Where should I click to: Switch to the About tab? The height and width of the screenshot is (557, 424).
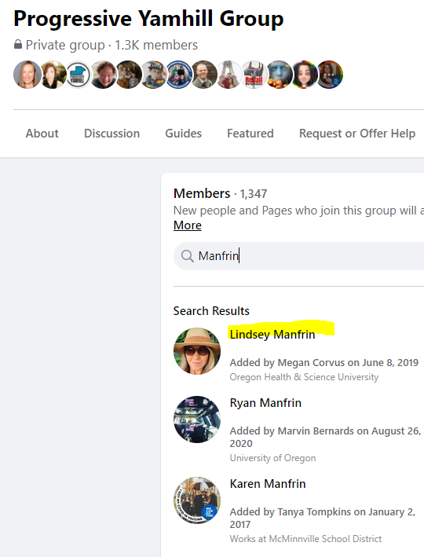coord(42,134)
